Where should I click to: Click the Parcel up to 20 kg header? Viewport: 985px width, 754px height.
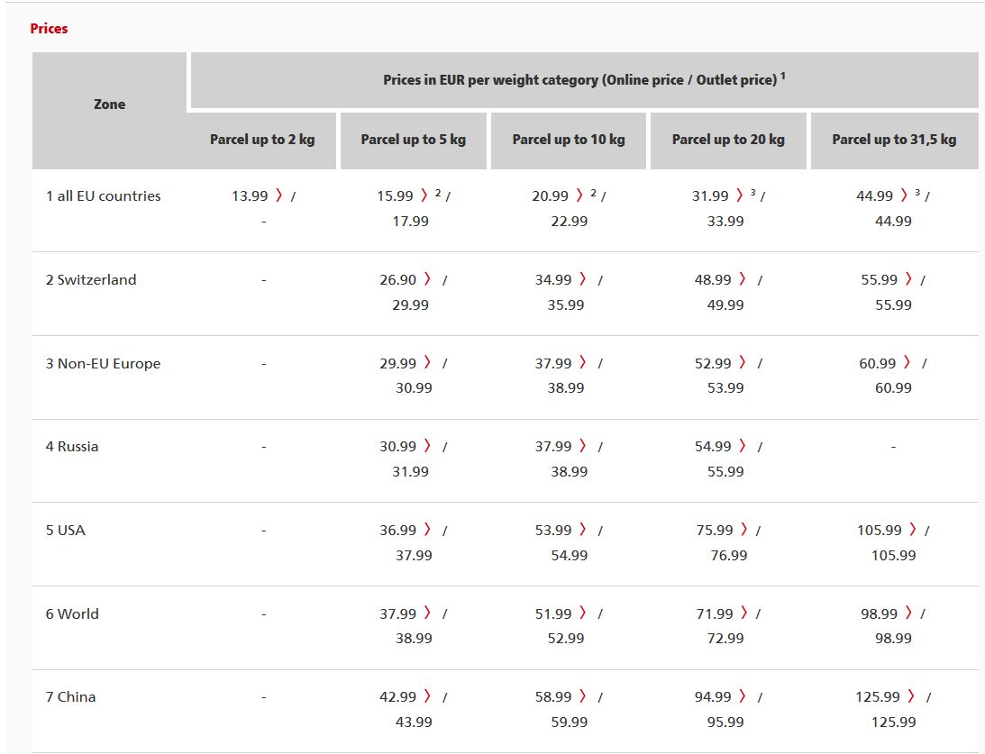(728, 140)
